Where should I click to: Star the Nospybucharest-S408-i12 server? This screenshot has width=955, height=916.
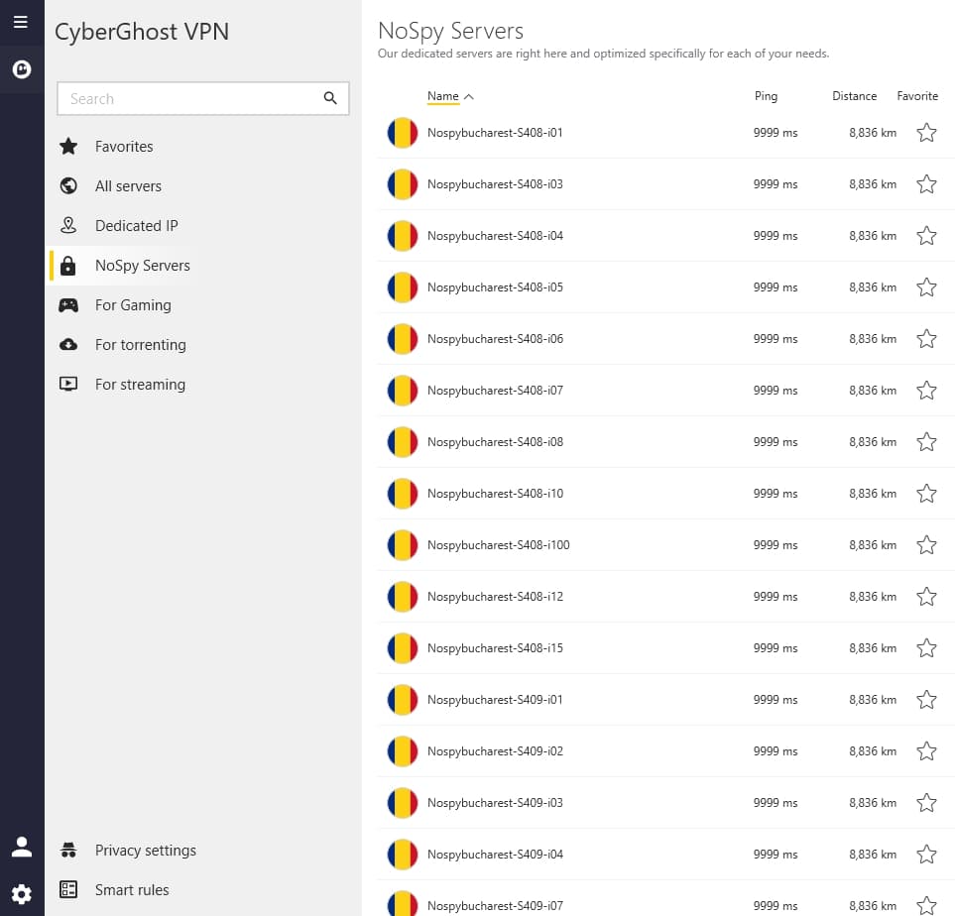(926, 596)
